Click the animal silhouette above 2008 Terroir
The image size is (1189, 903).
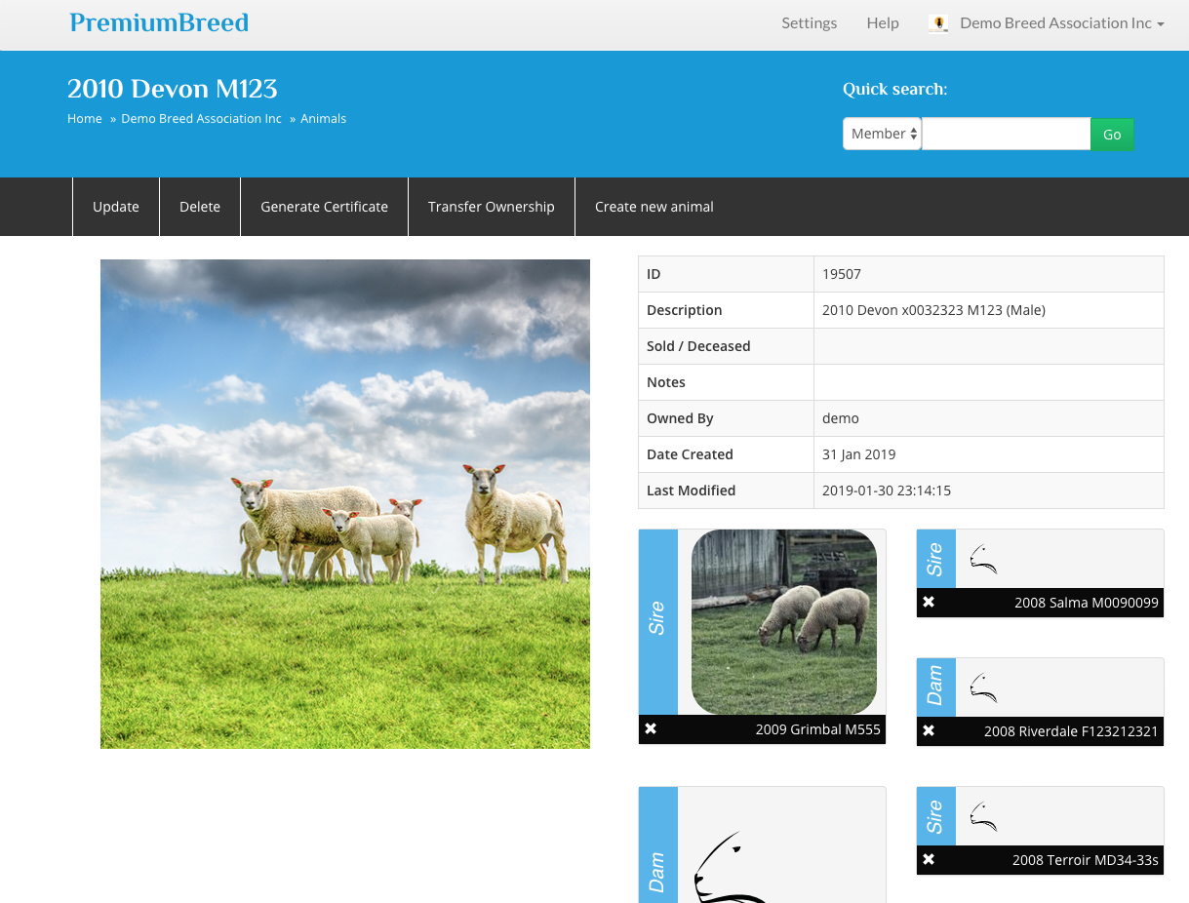point(983,817)
